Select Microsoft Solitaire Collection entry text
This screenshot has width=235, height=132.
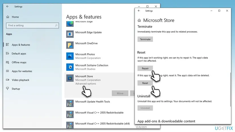[x=92, y=65]
